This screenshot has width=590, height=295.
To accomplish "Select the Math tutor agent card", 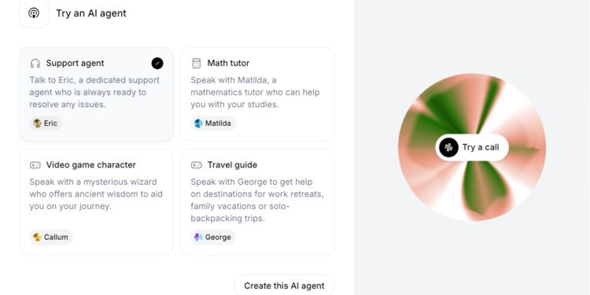I will coord(257,94).
